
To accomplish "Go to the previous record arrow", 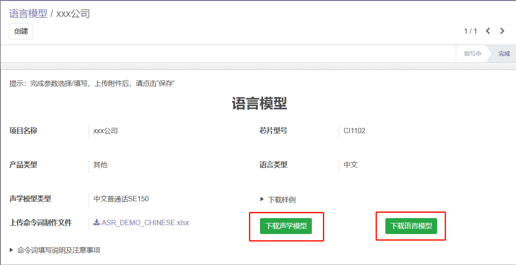I will point(488,31).
